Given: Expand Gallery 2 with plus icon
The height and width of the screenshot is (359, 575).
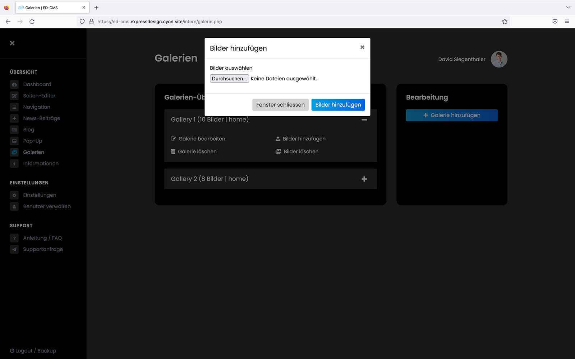Looking at the screenshot, I should coord(364,179).
